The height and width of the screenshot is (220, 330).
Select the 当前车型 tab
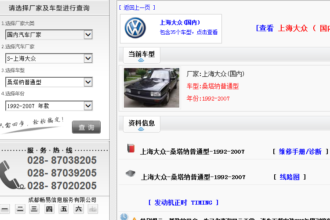click(x=141, y=55)
